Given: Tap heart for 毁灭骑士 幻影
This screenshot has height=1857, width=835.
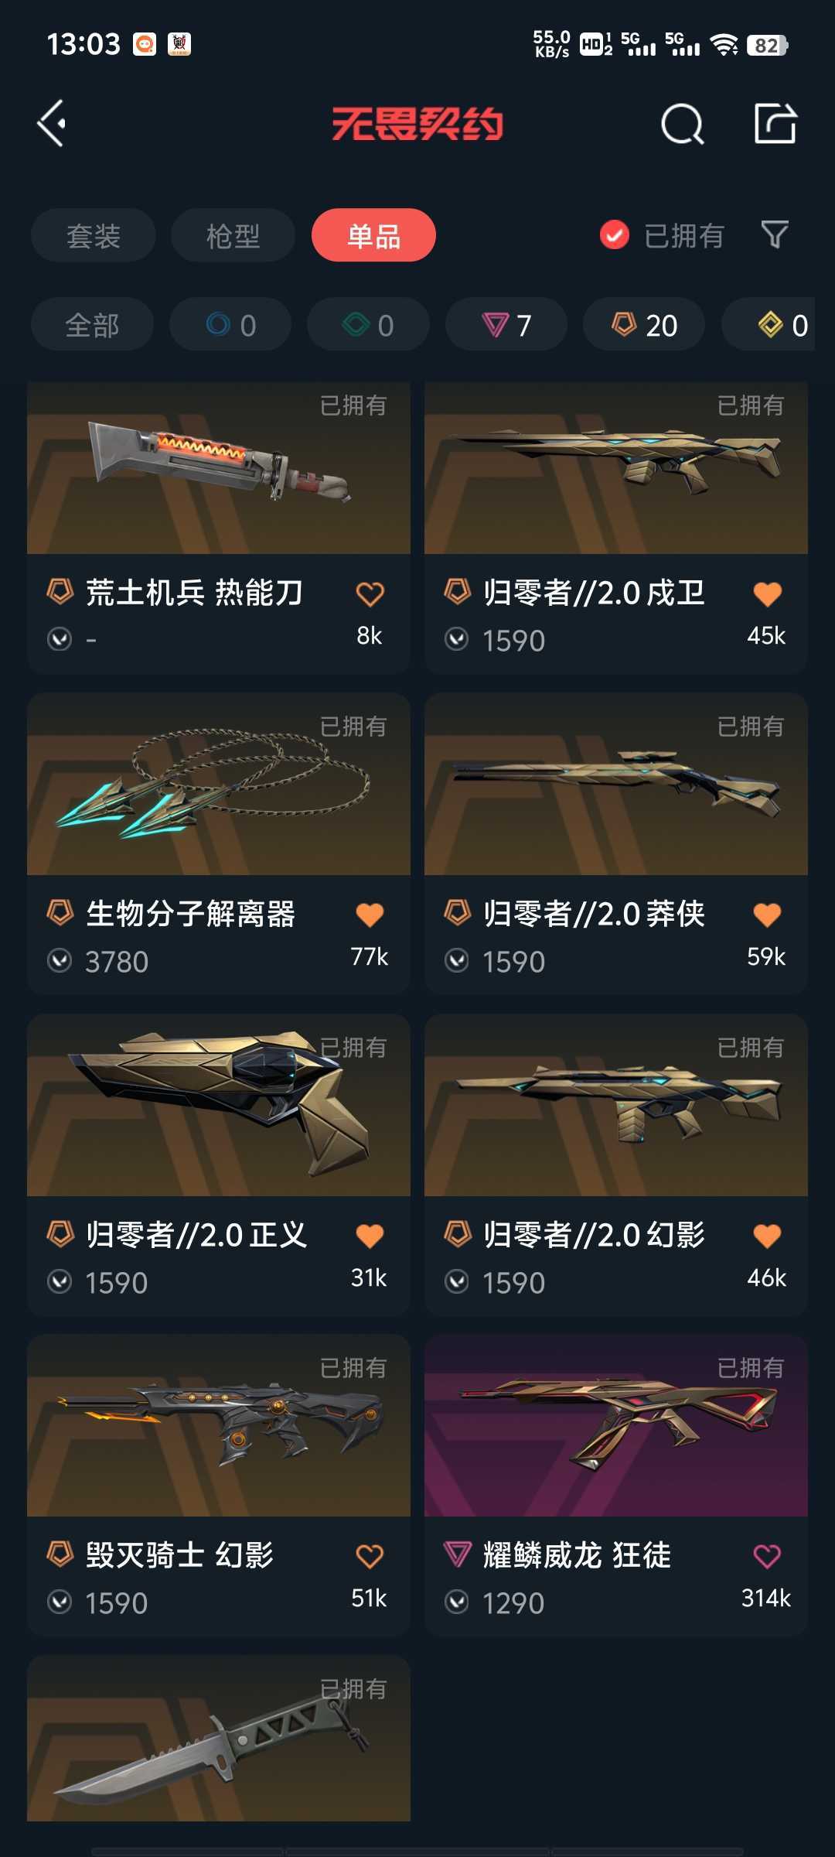Looking at the screenshot, I should 370,1555.
